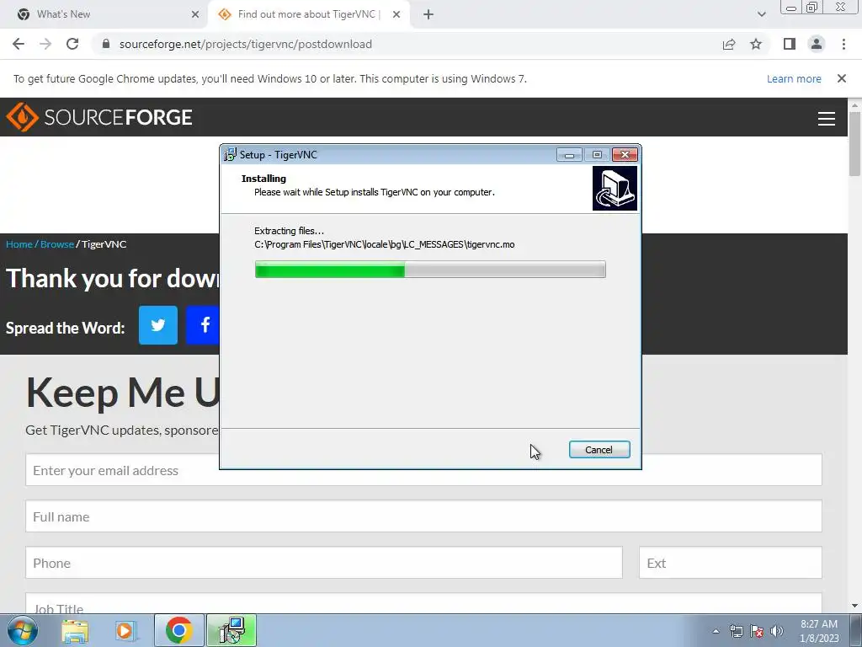Dismiss the Windows 7 update notification
This screenshot has height=647, width=862.
[x=842, y=78]
